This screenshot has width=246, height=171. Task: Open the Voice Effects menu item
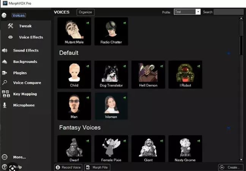click(x=31, y=37)
